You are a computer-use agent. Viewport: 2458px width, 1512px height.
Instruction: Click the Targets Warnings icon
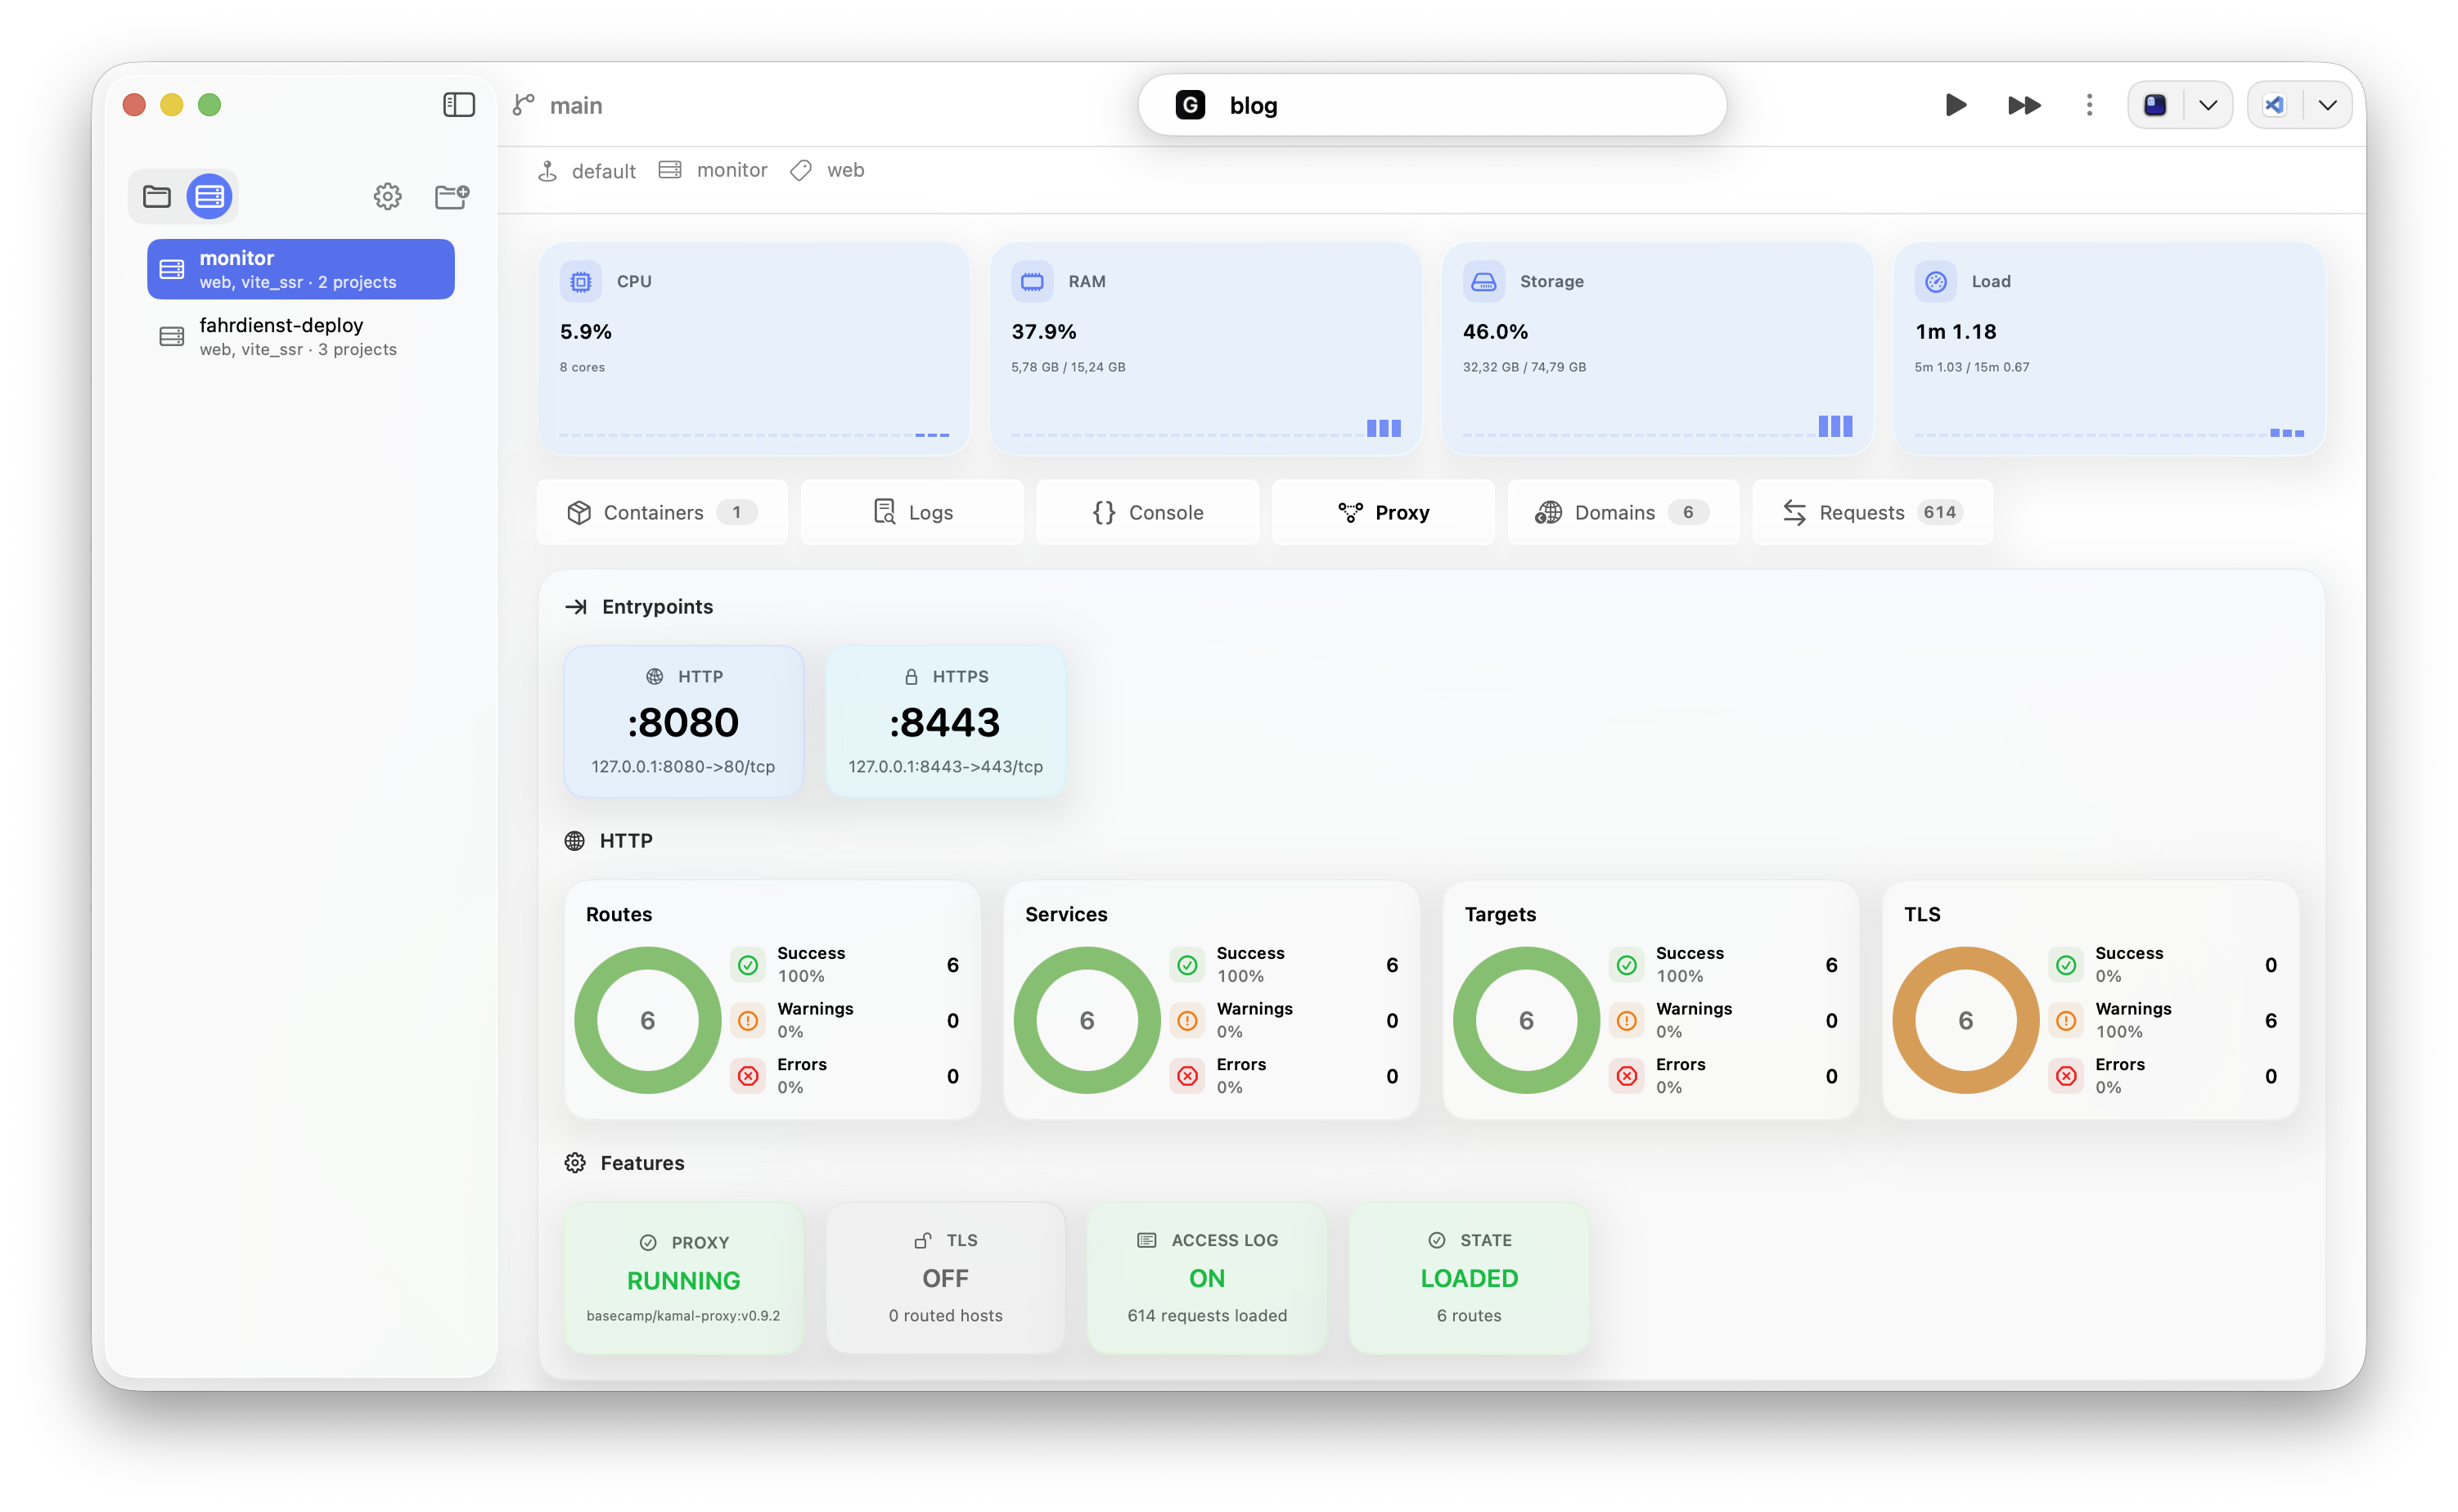1627,1020
